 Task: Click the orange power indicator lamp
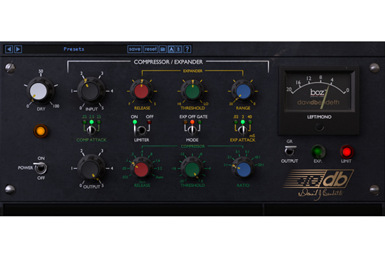(41, 131)
